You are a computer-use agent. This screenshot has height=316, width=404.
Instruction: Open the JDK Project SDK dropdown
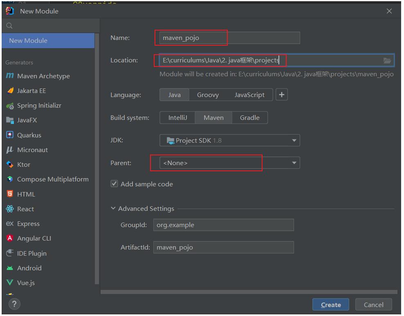point(229,141)
